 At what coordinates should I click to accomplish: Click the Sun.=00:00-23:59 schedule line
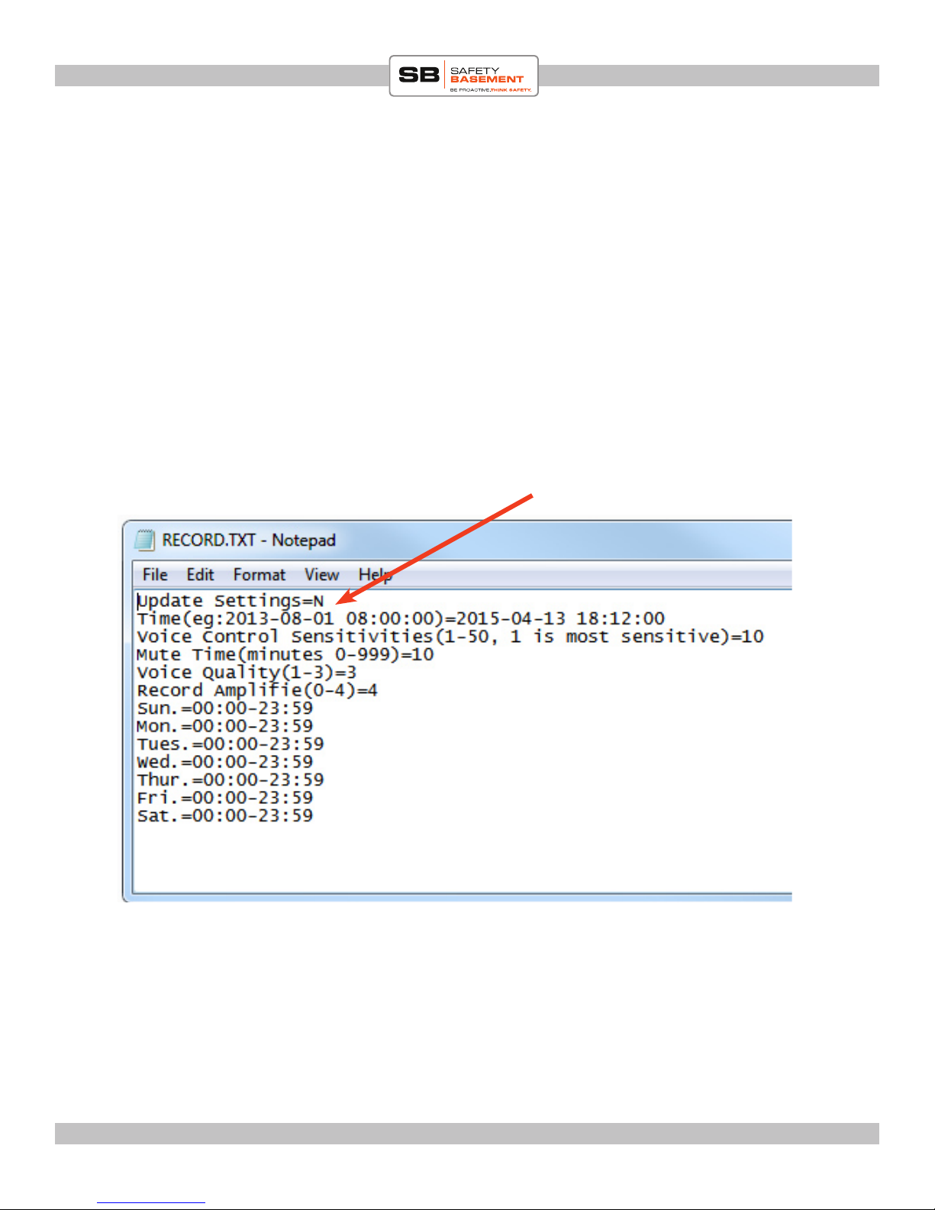[224, 708]
